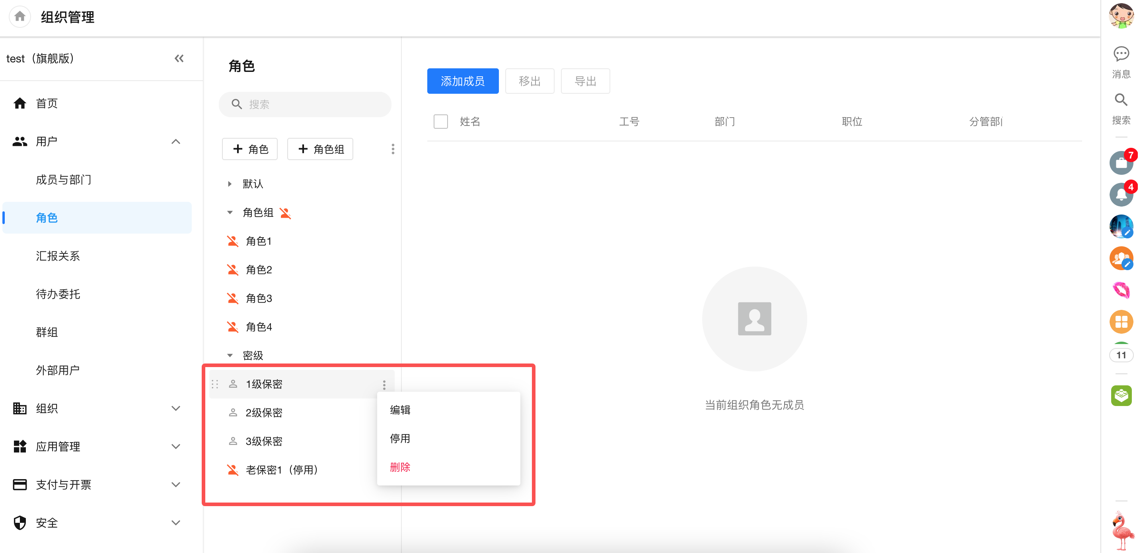Expand the 默认 role group
1141x553 pixels.
[x=230, y=184]
